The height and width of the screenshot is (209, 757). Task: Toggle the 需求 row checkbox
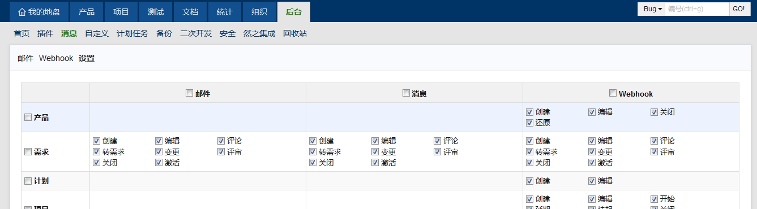tap(28, 152)
